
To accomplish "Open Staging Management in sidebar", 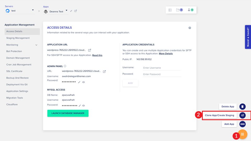I will 18,38.
